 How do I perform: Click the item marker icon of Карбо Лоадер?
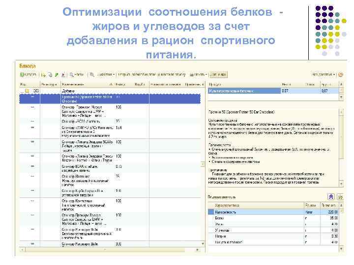click(x=32, y=190)
